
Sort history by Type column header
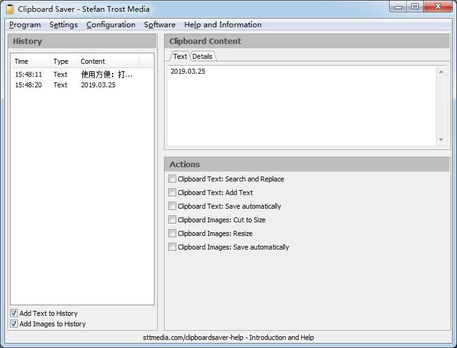click(x=62, y=61)
